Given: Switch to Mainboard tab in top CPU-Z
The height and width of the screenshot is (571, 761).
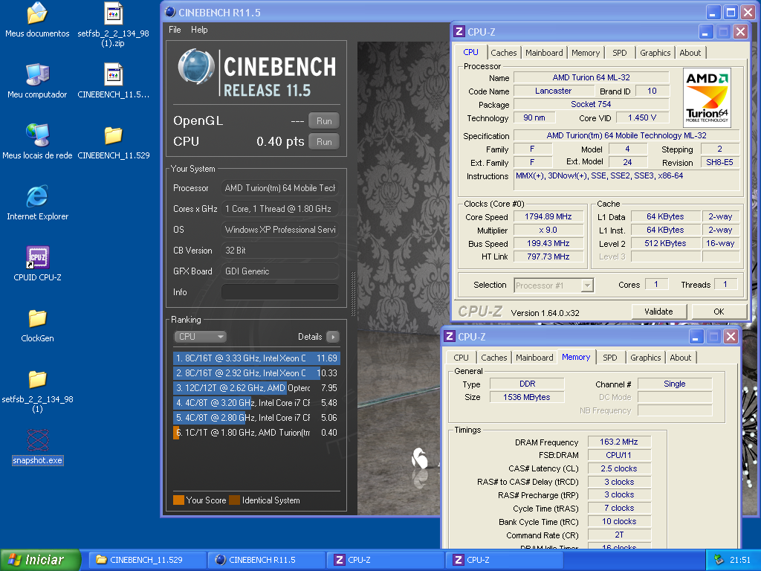Looking at the screenshot, I should [x=544, y=53].
